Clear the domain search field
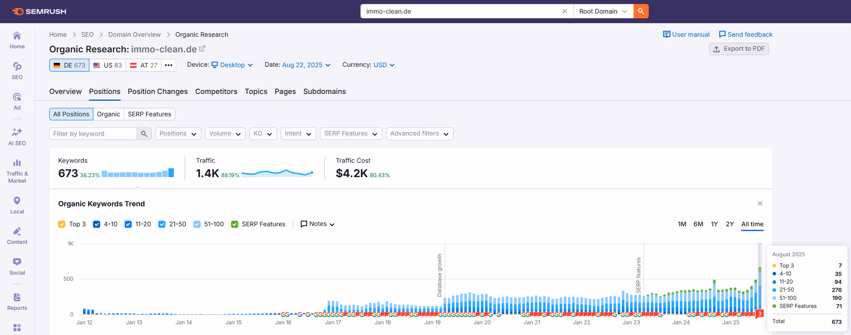The width and height of the screenshot is (851, 335). coord(564,11)
